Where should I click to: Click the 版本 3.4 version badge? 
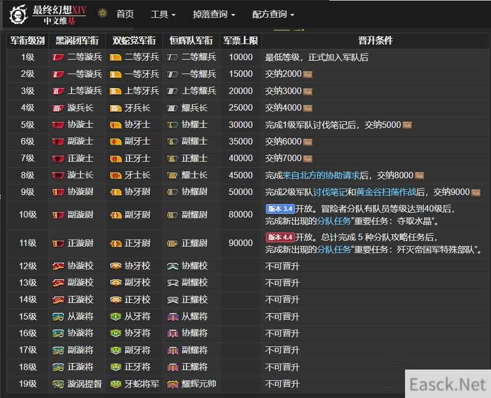pyautogui.click(x=280, y=209)
